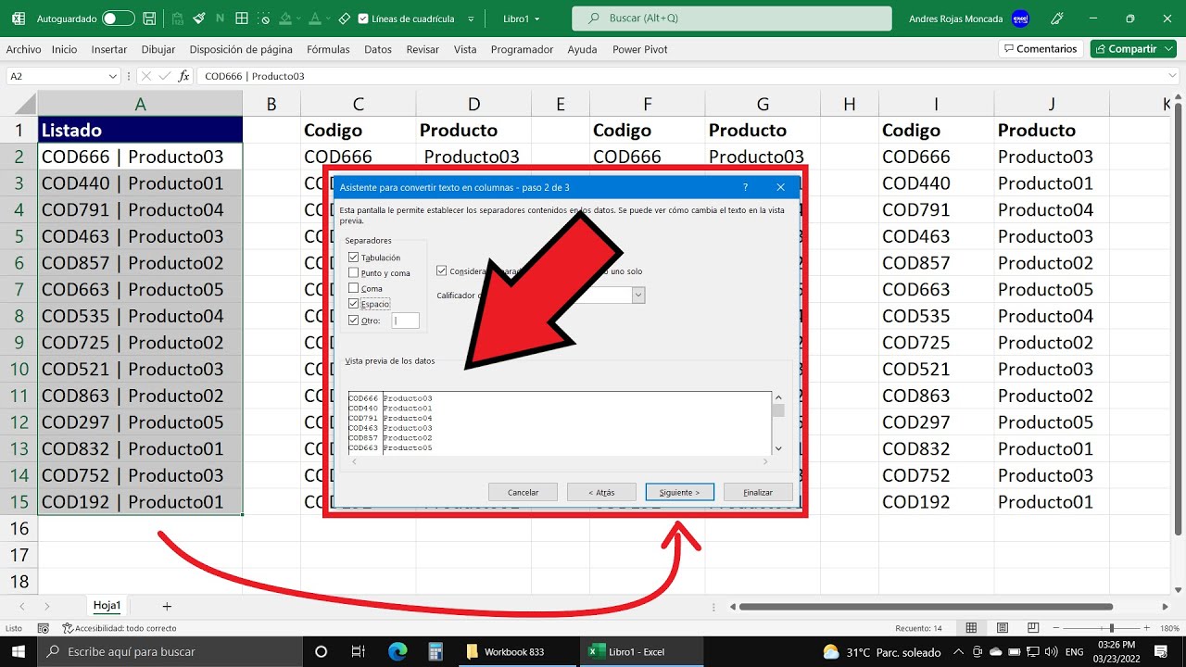Click the Atrás button
Screen dimensions: 1186x667
coord(601,492)
